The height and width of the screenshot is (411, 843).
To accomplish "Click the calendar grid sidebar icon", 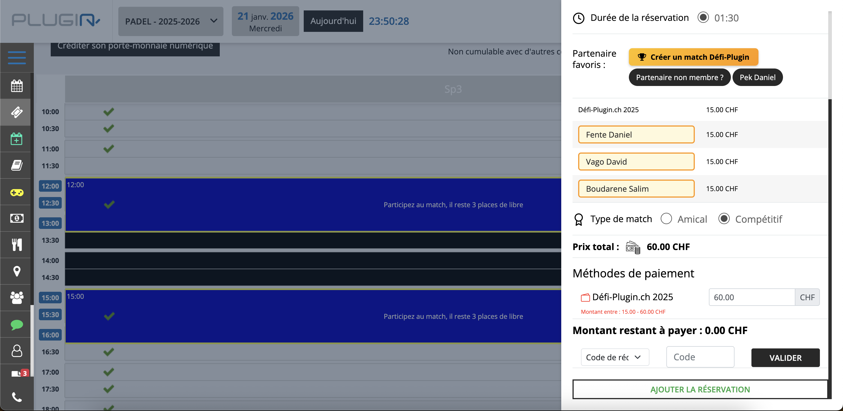I will point(17,86).
